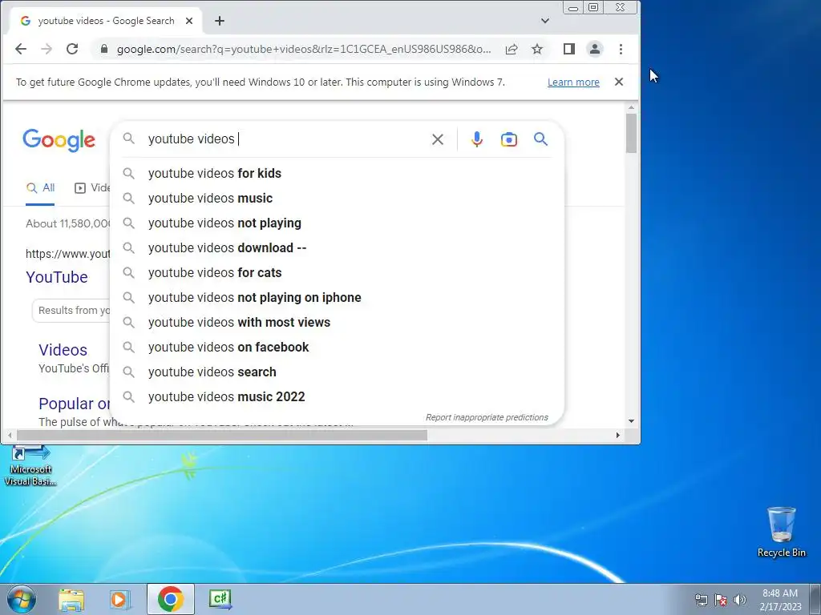Pick suggestion youtube videos on facebook
Screen dimensions: 821x615
(338, 348)
